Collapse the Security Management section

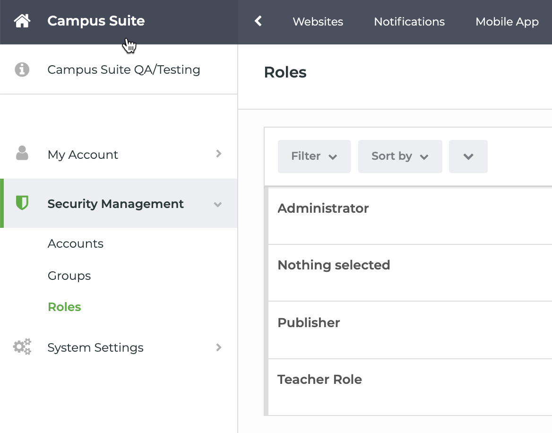point(218,204)
